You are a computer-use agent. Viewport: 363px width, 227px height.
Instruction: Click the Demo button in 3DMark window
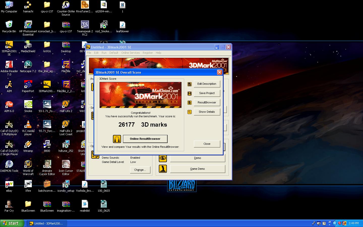tap(197, 158)
